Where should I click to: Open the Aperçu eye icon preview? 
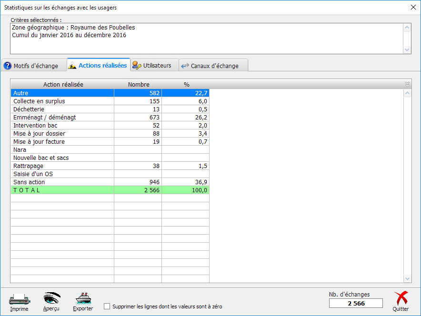pyautogui.click(x=51, y=298)
